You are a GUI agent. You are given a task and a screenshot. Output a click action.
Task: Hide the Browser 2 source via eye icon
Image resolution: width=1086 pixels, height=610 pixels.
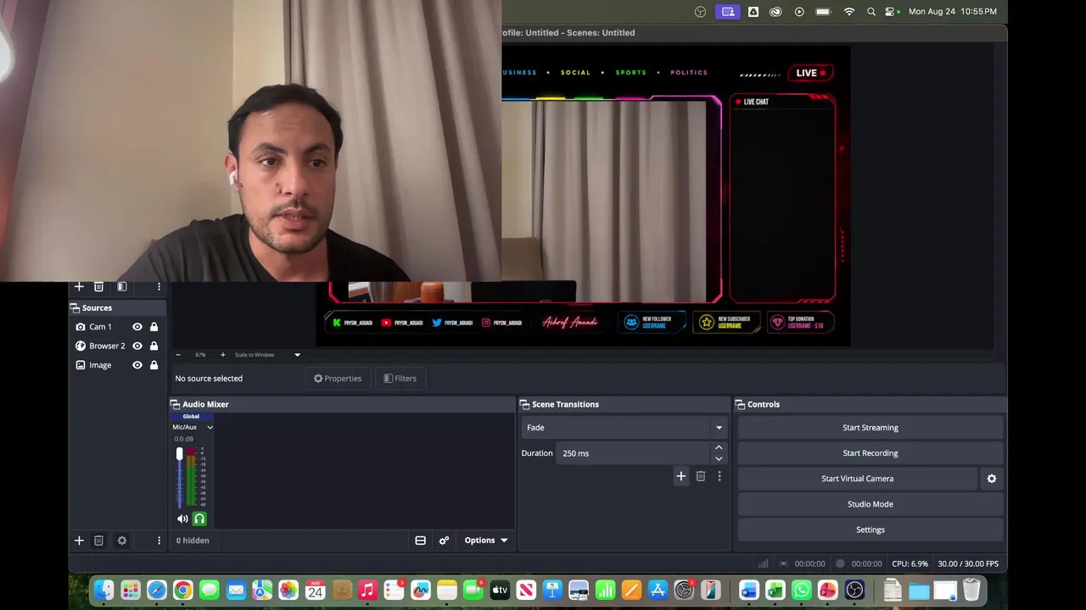pos(137,346)
